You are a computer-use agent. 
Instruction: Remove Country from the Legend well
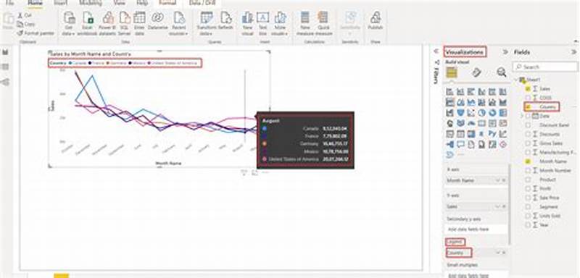click(x=503, y=253)
